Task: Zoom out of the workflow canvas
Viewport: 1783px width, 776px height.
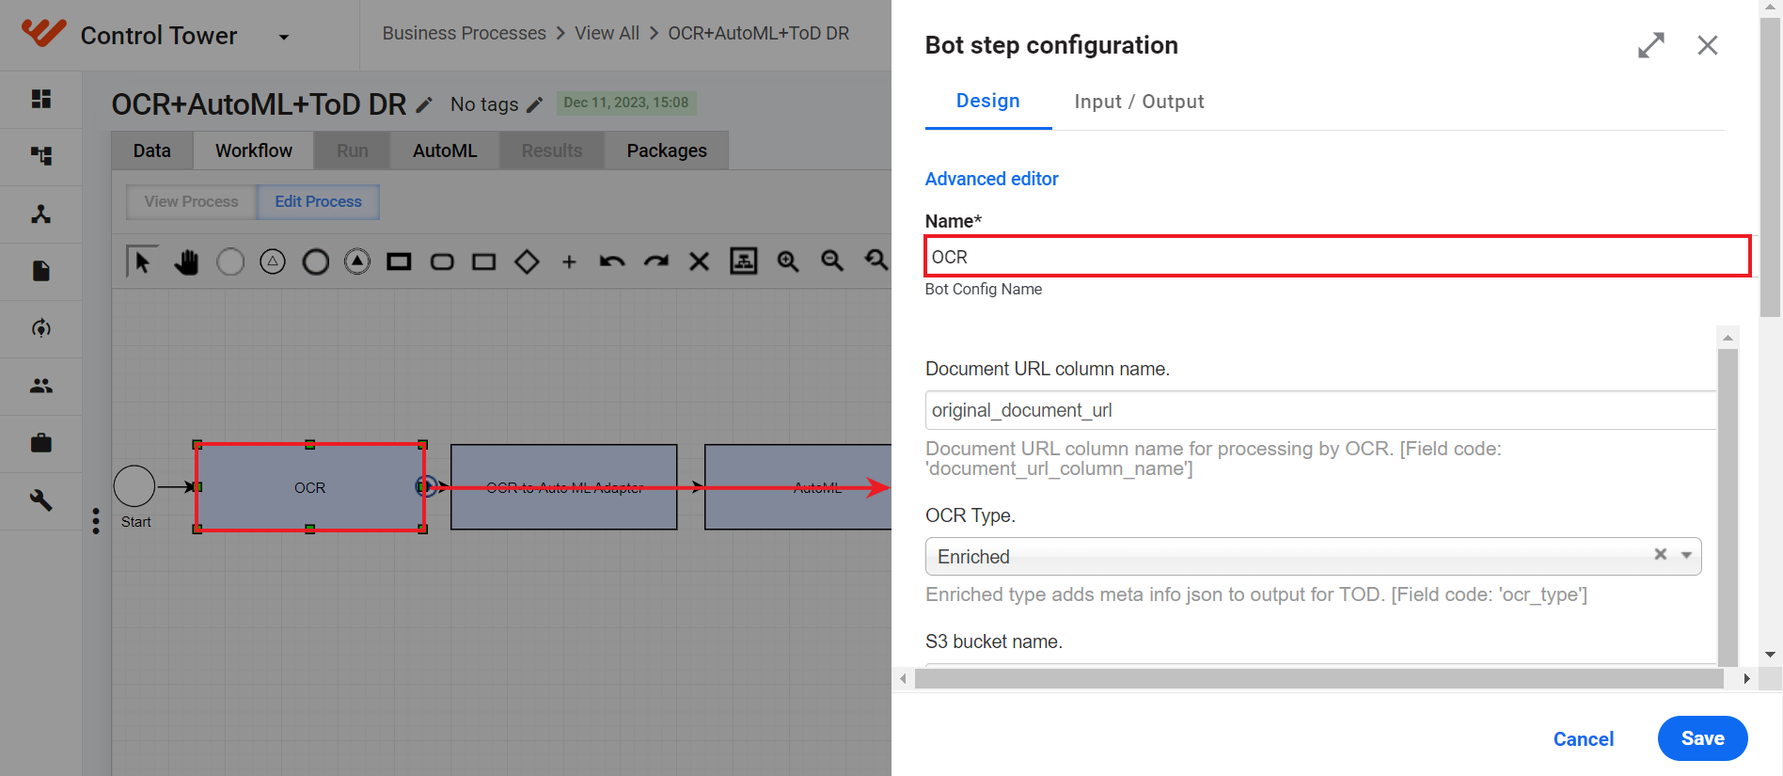Action: click(x=832, y=261)
